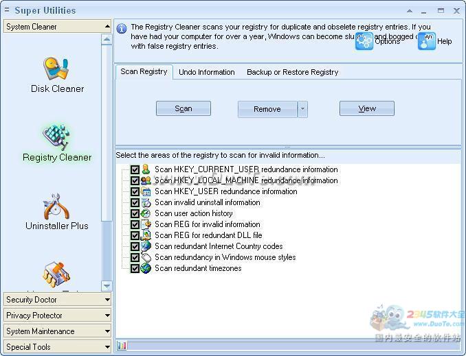The width and height of the screenshot is (466, 356).
Task: Expand the Privacy Protector panel
Action: tap(57, 316)
